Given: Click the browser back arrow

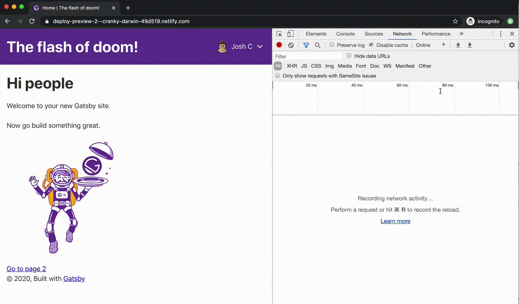Looking at the screenshot, I should [x=8, y=21].
